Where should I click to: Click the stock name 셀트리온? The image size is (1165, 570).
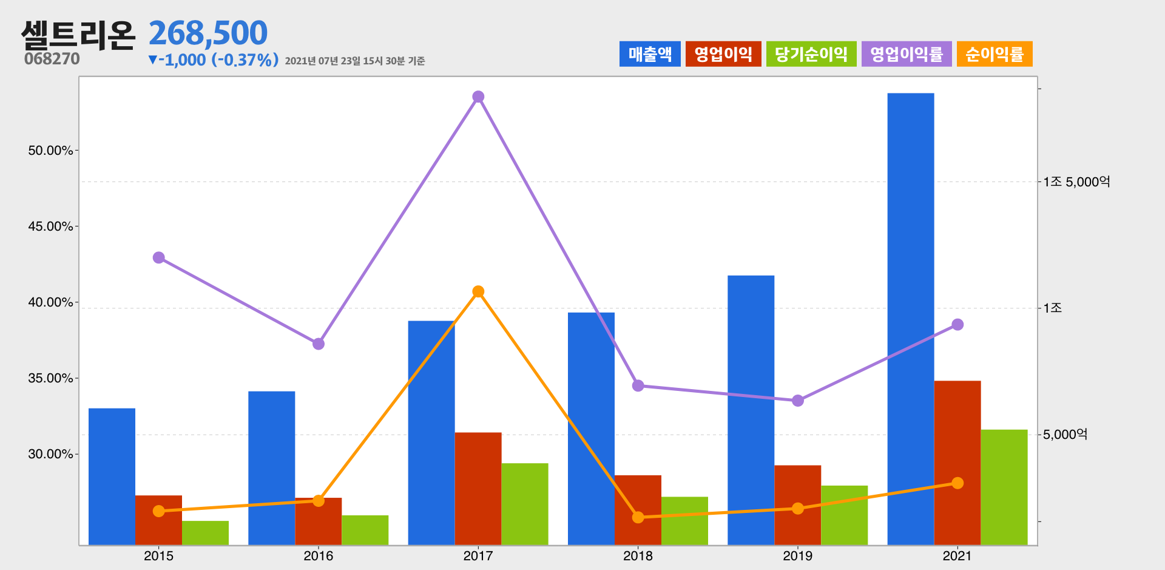(x=78, y=35)
